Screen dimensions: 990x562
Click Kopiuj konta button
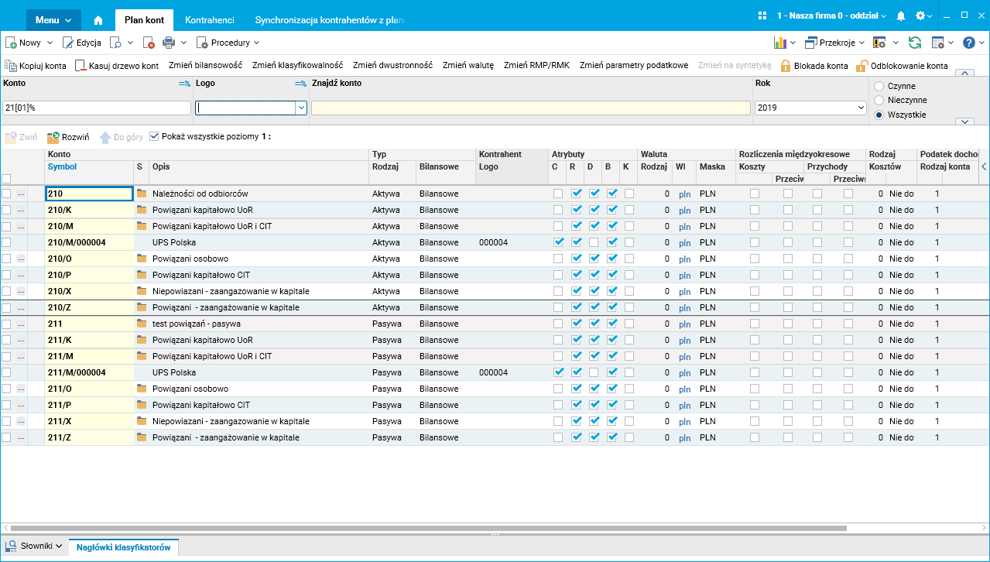tap(36, 66)
